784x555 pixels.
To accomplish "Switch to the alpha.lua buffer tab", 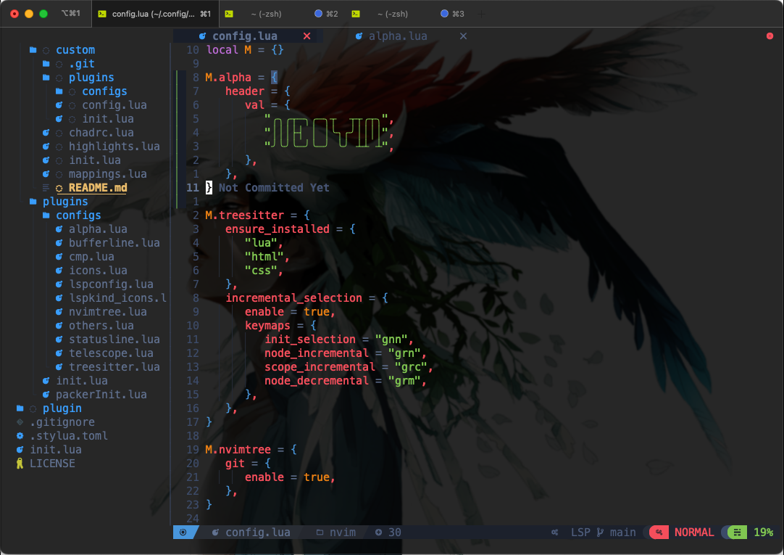I will pyautogui.click(x=398, y=36).
